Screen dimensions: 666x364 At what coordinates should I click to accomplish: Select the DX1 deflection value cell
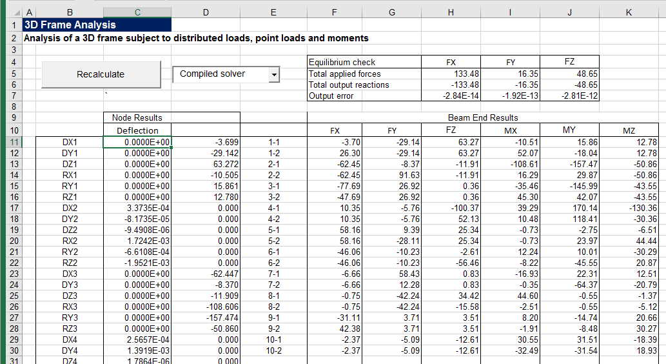click(x=137, y=142)
